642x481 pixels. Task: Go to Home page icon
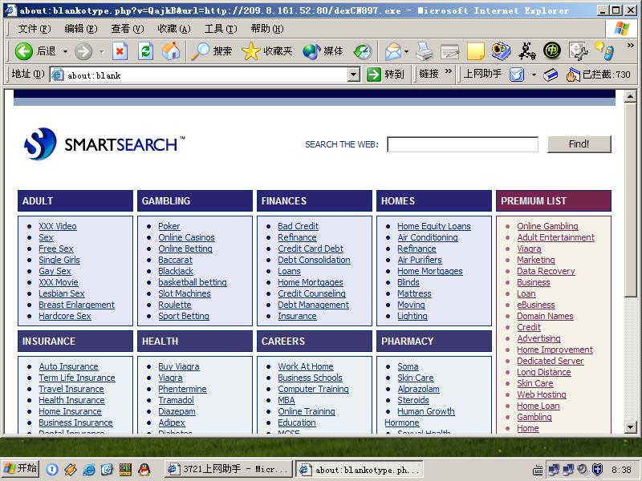171,51
